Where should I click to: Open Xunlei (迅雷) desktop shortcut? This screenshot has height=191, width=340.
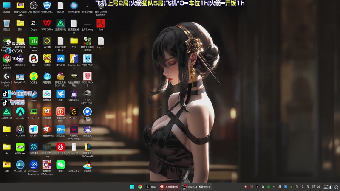coord(60,95)
